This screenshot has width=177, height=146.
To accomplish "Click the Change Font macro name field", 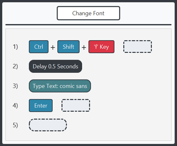I will (88, 13).
